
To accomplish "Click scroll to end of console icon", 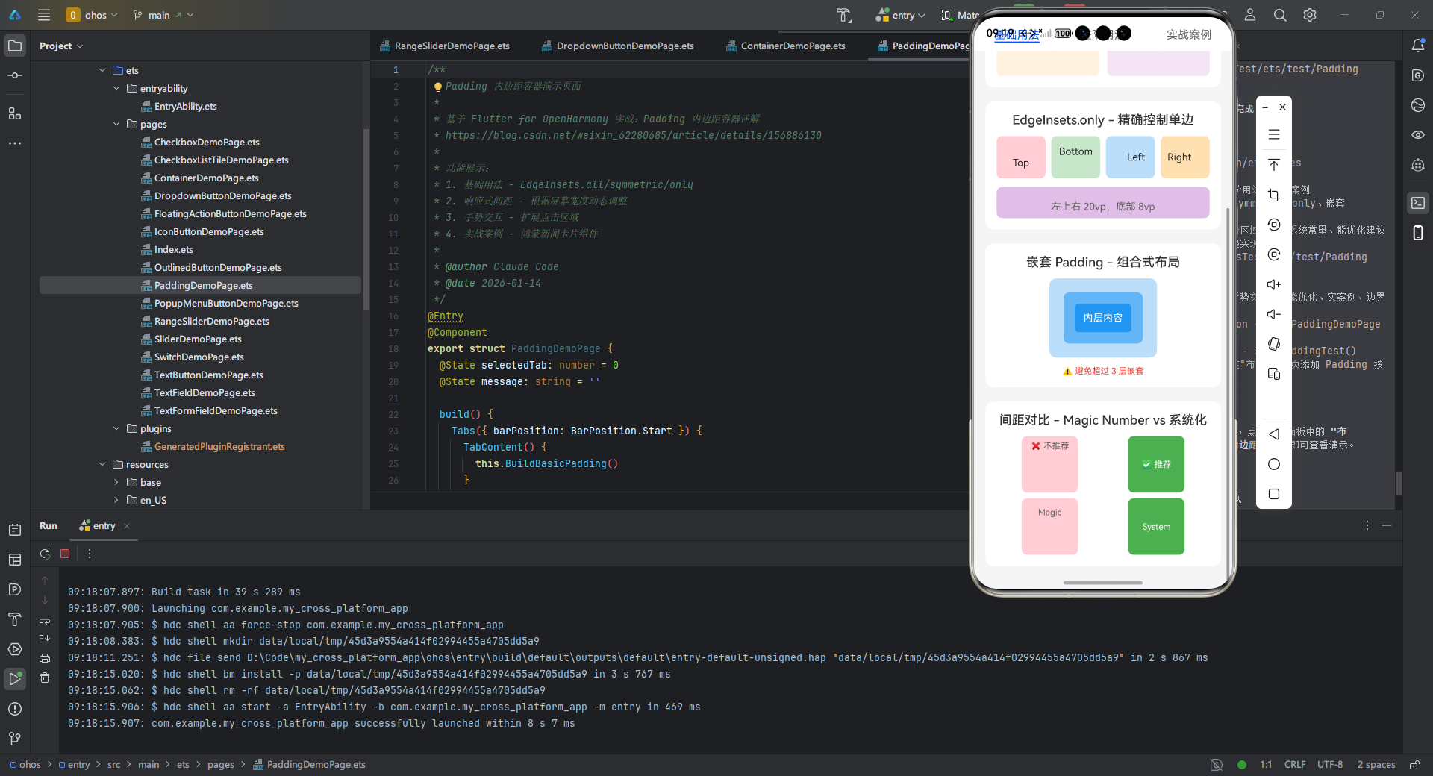I will point(45,639).
